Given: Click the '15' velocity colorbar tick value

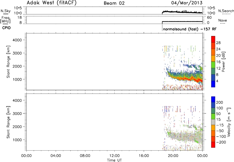Looking at the screenshot, I should (218, 120).
